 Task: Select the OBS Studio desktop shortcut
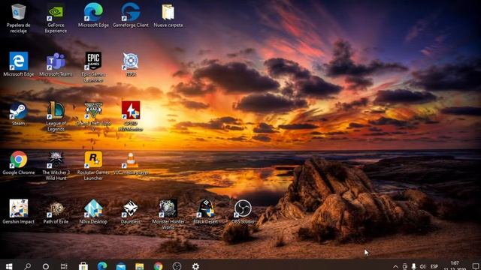(x=243, y=211)
